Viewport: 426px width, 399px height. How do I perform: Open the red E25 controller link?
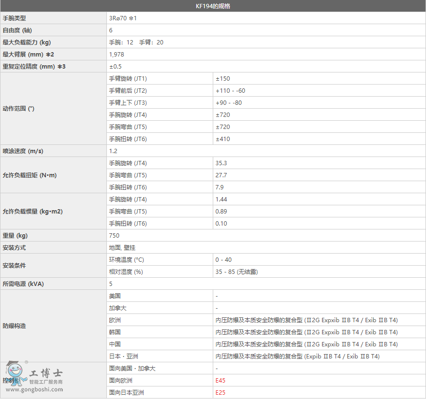click(220, 393)
